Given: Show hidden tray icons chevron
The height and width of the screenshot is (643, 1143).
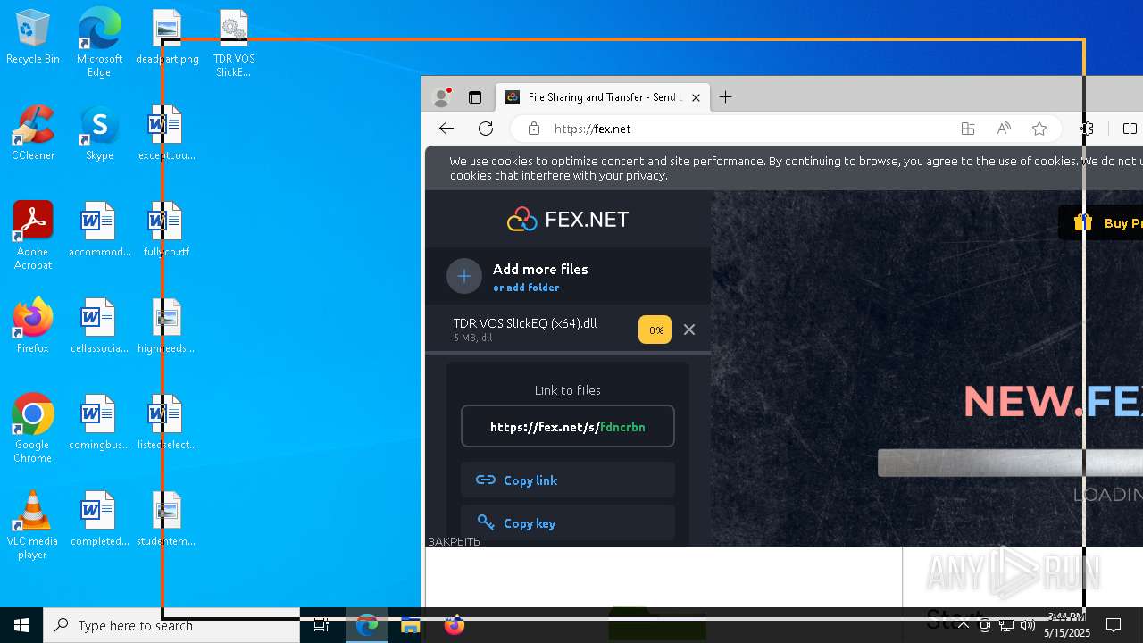Looking at the screenshot, I should (x=964, y=625).
